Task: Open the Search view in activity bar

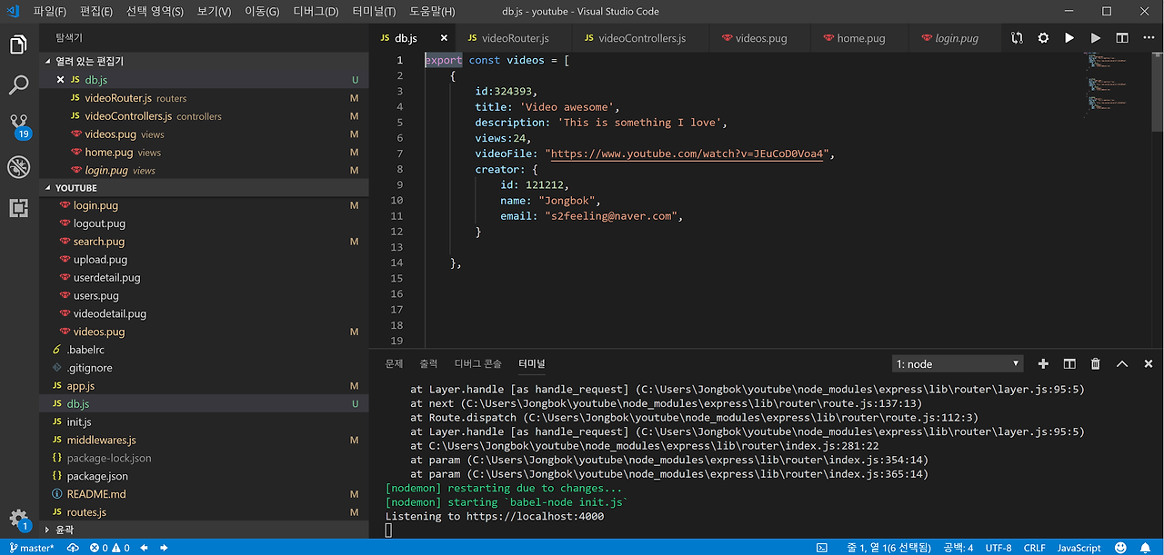Action: click(18, 85)
